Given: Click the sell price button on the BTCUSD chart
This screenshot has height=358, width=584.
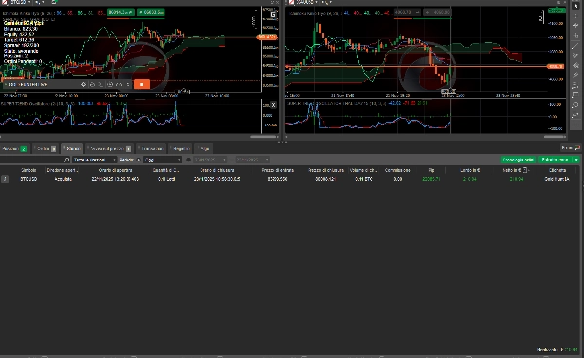Looking at the screenshot, I should point(121,12).
